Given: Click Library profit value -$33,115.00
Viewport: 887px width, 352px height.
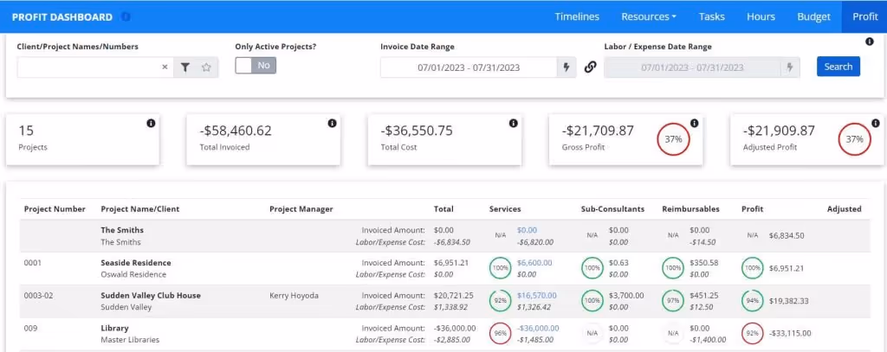Looking at the screenshot, I should [790, 334].
